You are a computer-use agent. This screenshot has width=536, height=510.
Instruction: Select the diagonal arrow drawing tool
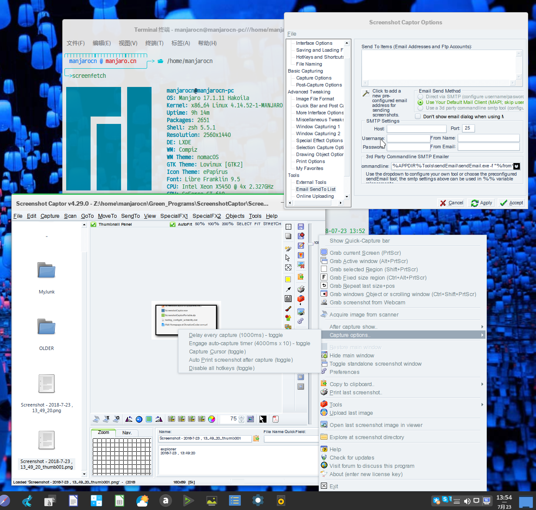tap(288, 289)
